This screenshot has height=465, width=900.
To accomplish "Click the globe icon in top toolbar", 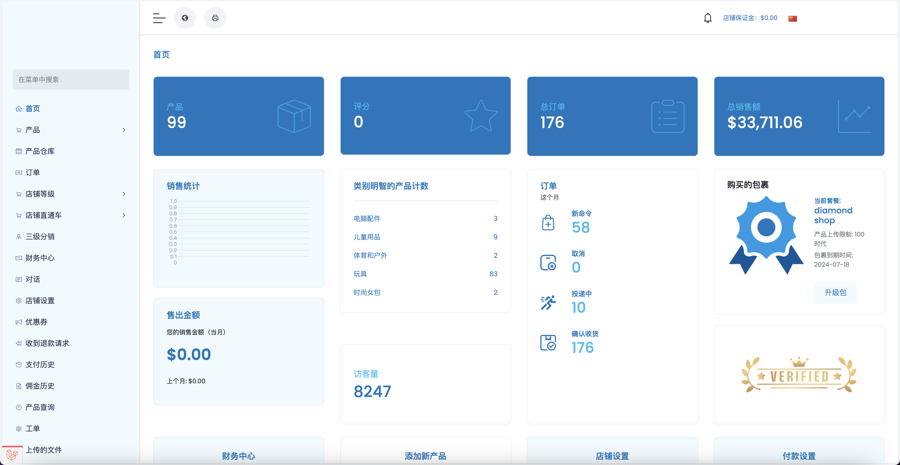I will pos(185,18).
